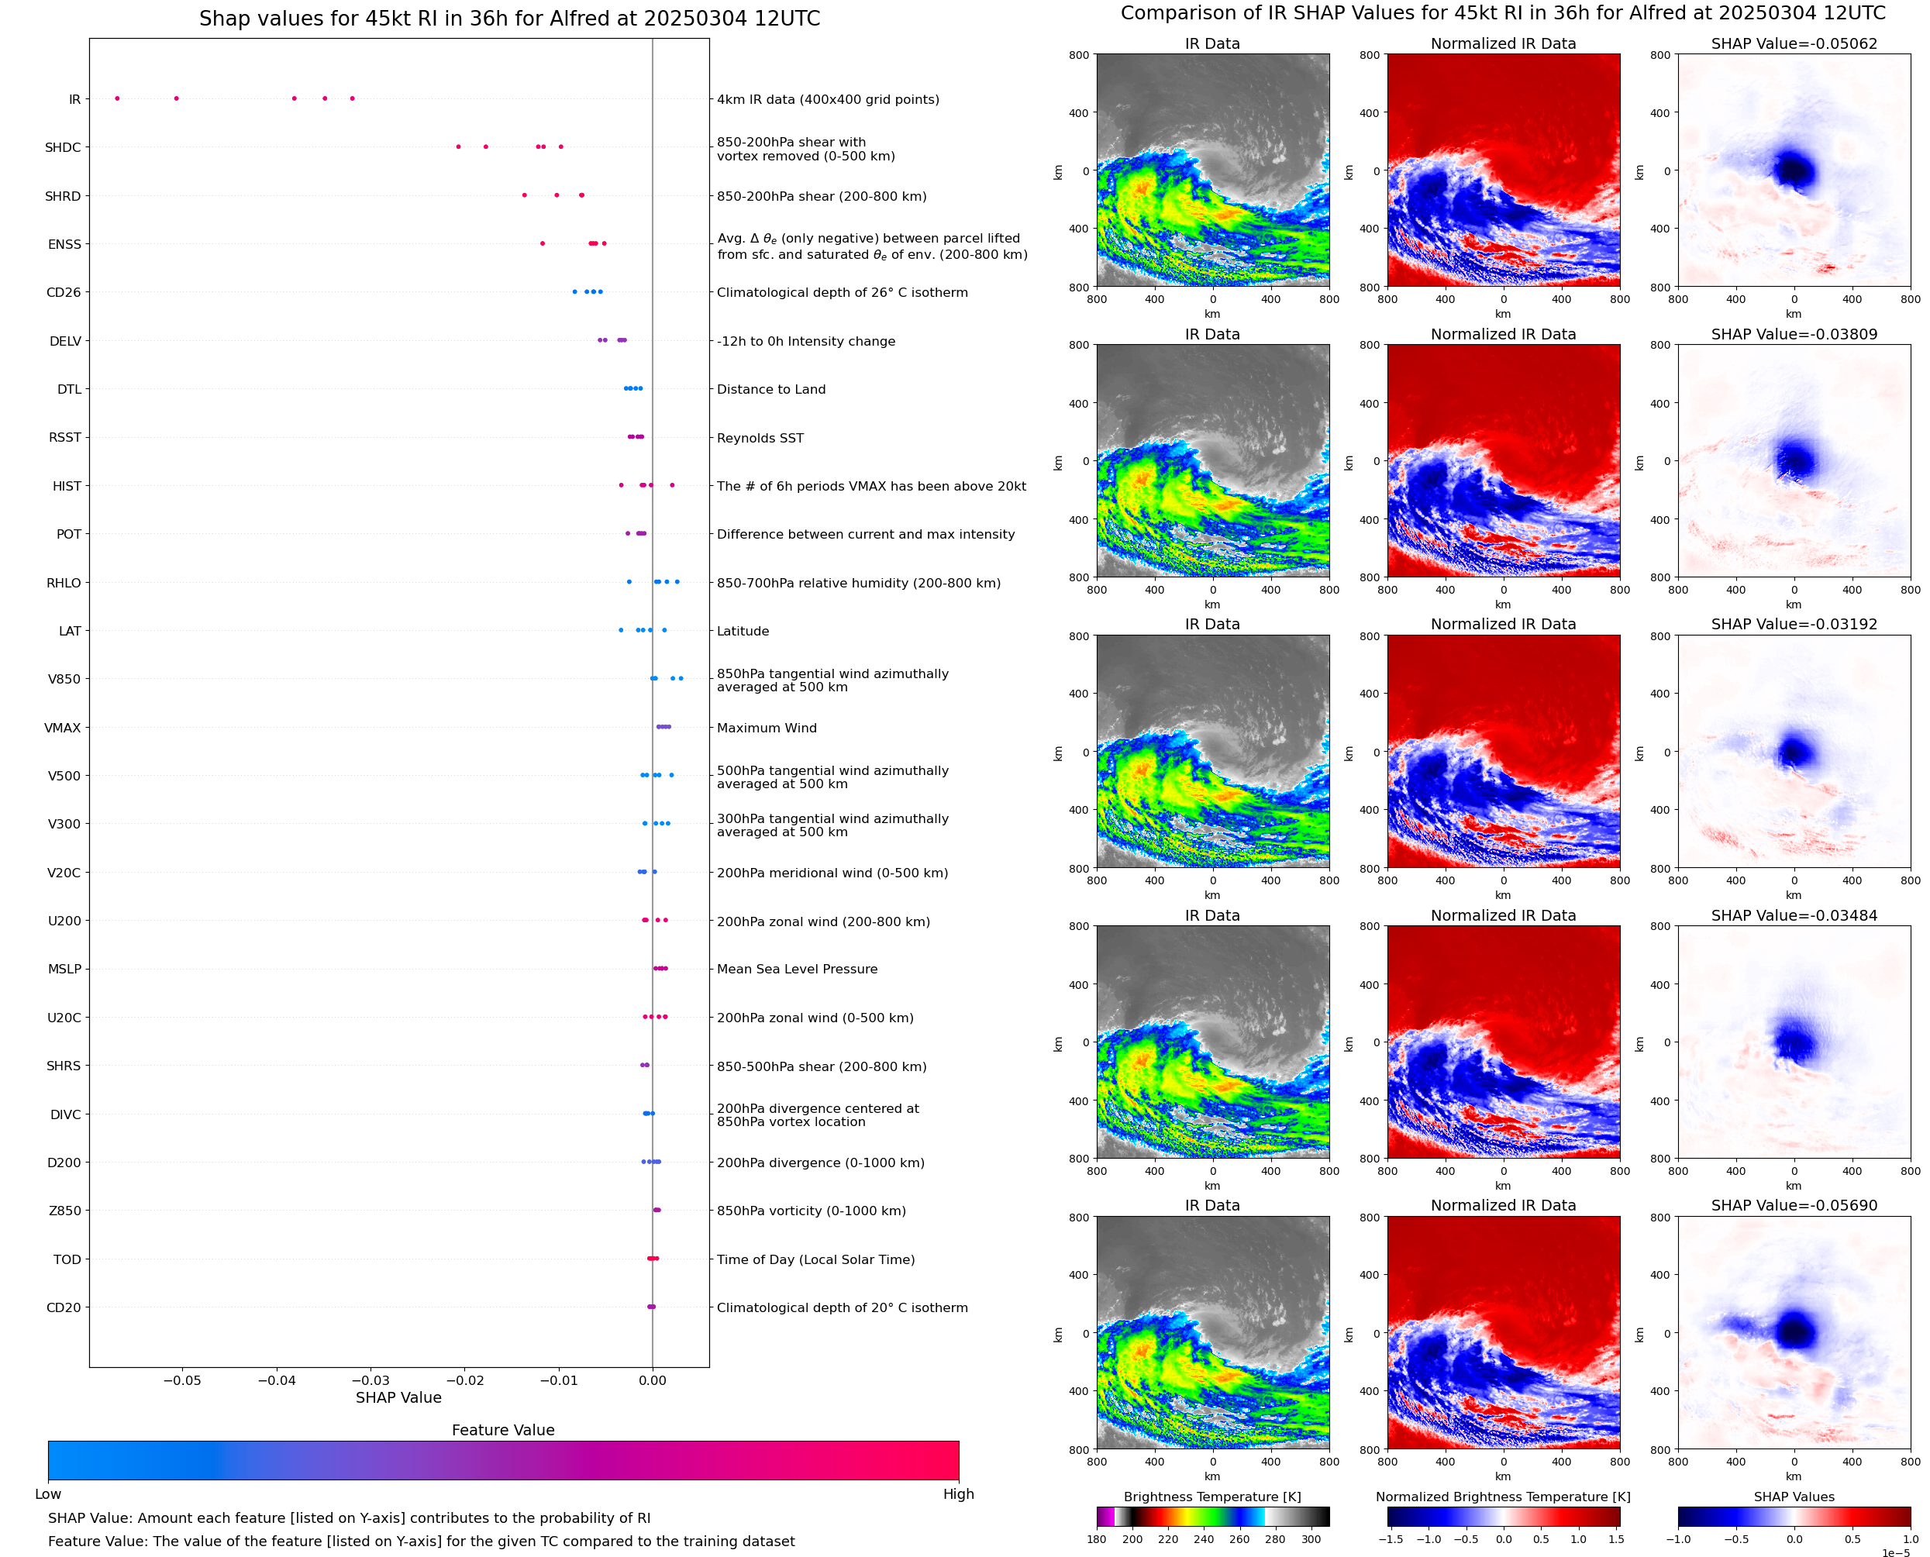Click the 'Maximum Wind' feature description
Viewport: 1930px width, 1557px height.
pyautogui.click(x=766, y=728)
